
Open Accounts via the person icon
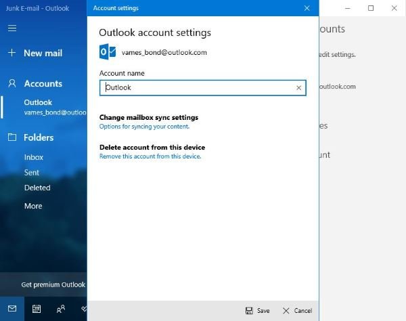point(12,83)
